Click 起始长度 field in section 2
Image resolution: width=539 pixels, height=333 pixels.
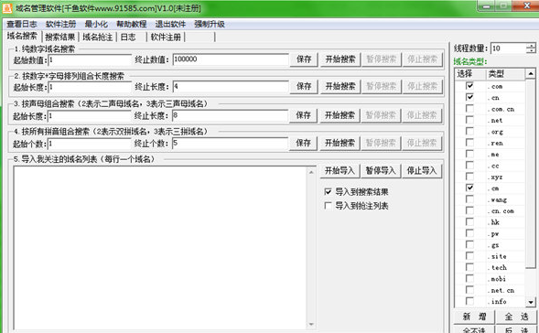pos(90,87)
